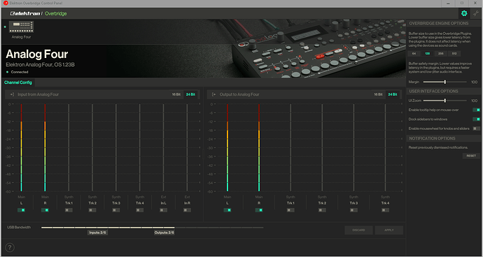Switch to the Channel Config tab

18,82
